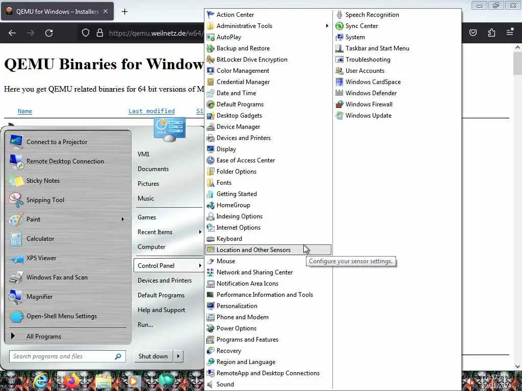Screen dimensions: 522x391
Task: Sort listing by Name link
Action: (x=25, y=111)
